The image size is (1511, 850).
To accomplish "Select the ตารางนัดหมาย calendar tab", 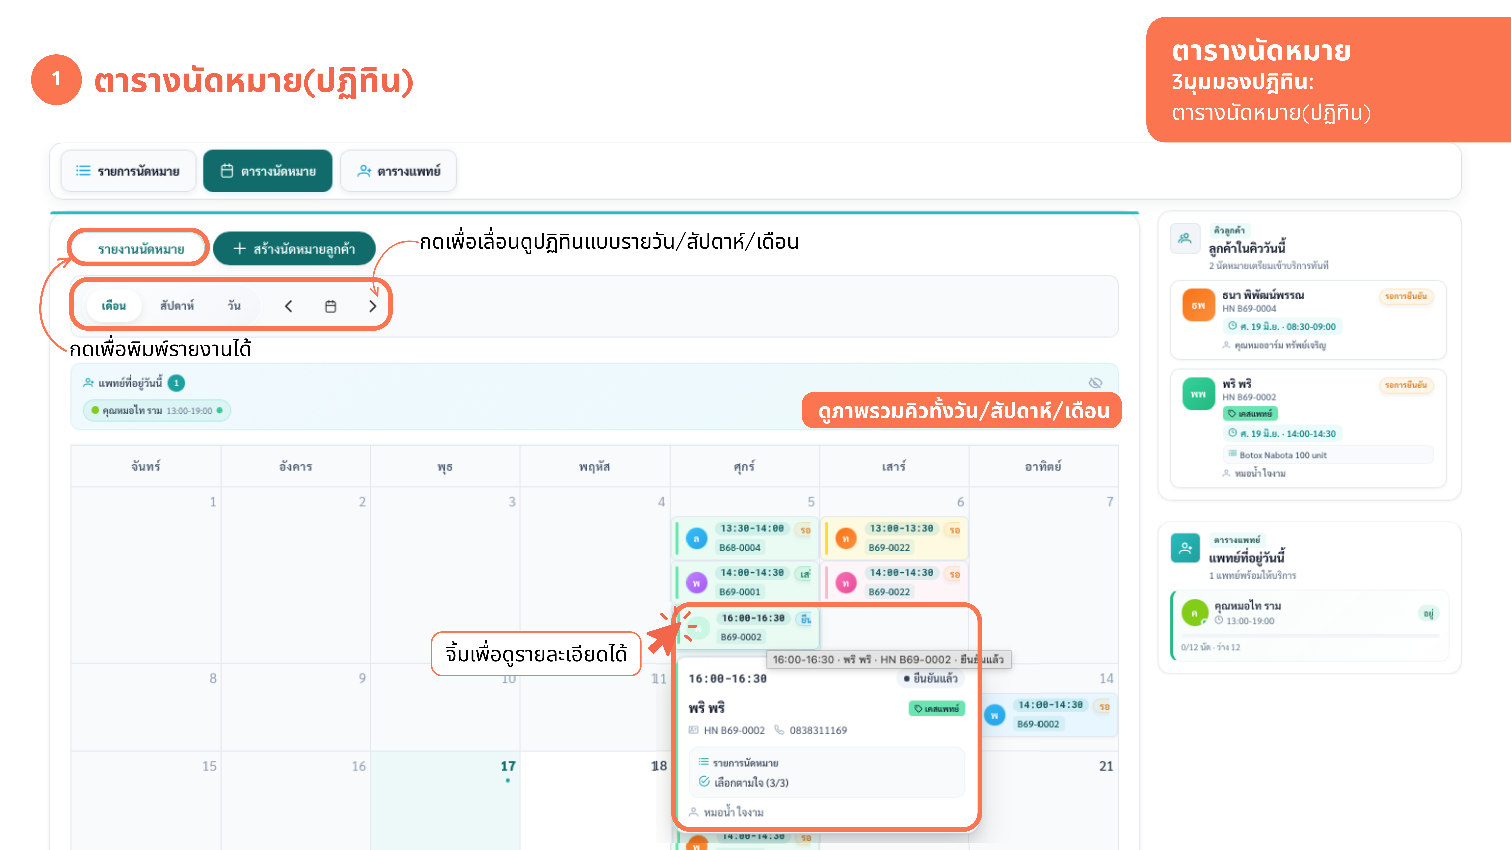I will 268,171.
